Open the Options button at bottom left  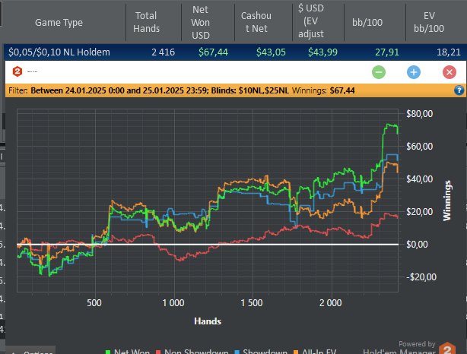30,351
